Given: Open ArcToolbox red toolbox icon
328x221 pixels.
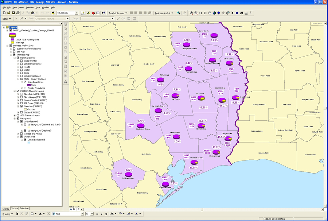Looking at the screenshot, I should (x=93, y=13).
